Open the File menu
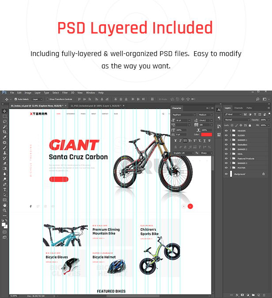 coord(12,93)
